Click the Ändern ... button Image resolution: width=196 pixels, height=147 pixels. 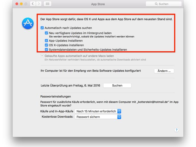(164, 71)
